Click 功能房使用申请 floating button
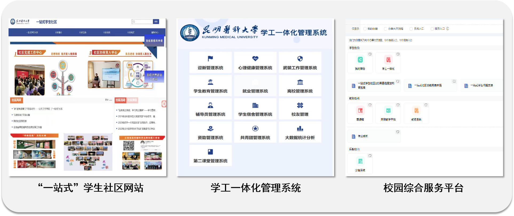Screen dimensions: 514x216 pyautogui.click(x=154, y=41)
